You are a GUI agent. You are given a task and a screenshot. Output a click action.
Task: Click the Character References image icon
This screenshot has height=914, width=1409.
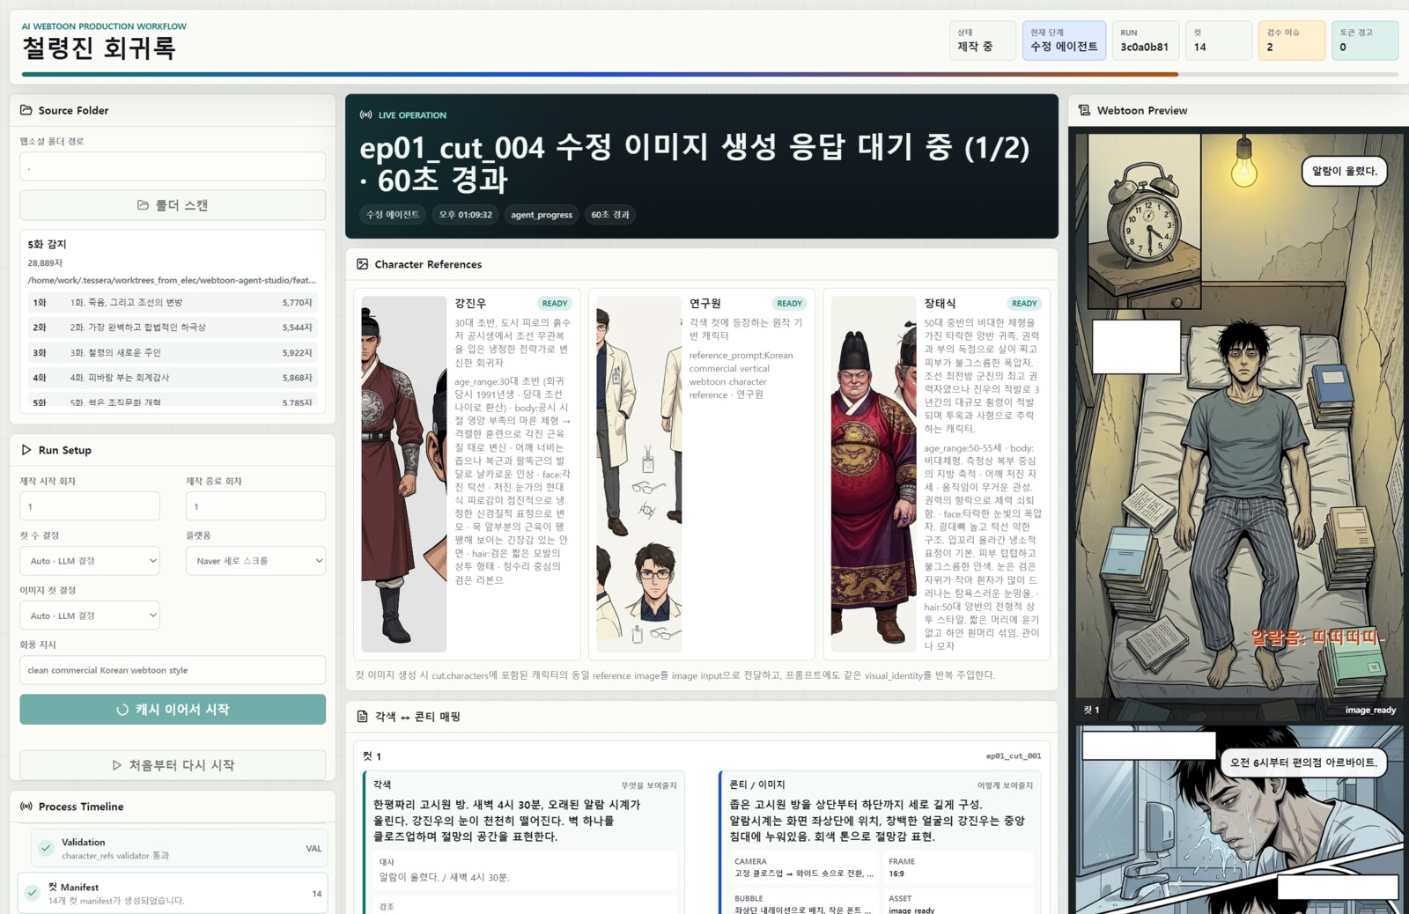coord(362,264)
